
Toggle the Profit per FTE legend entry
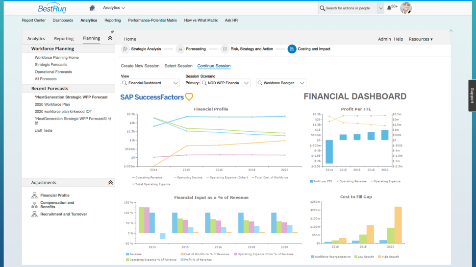click(x=321, y=181)
